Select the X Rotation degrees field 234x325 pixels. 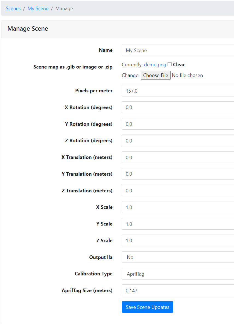click(178, 107)
